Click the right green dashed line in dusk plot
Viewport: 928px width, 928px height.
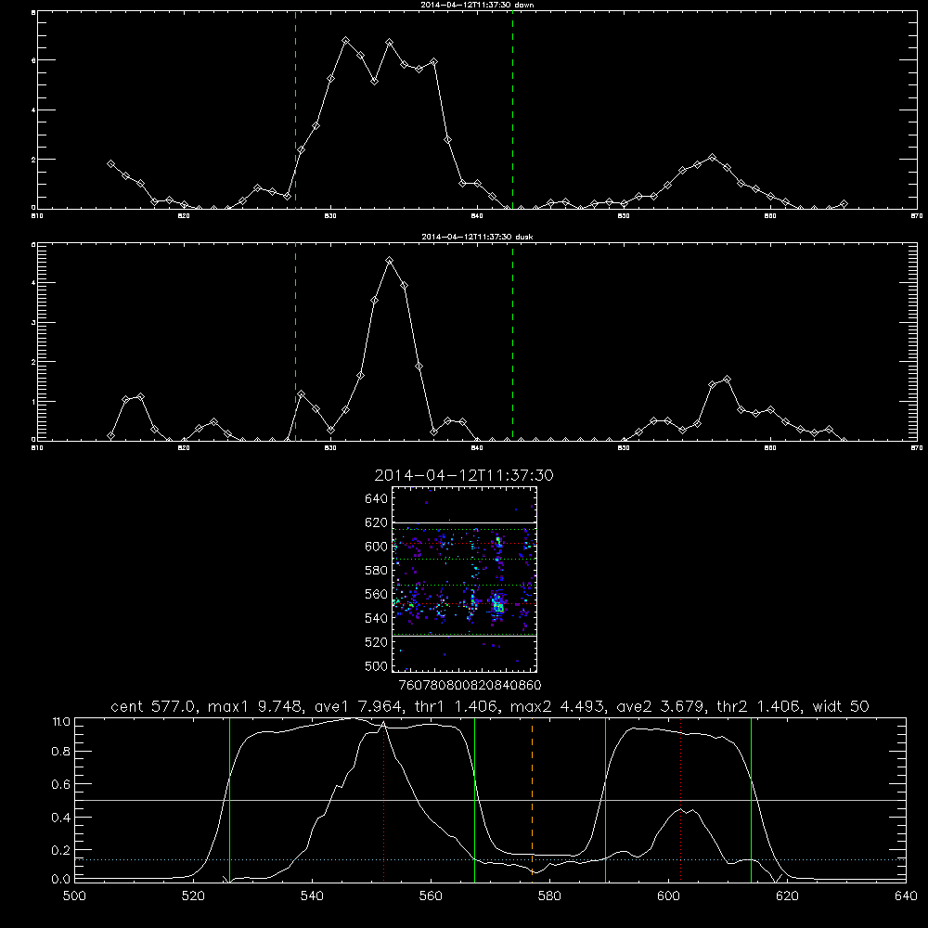512,342
